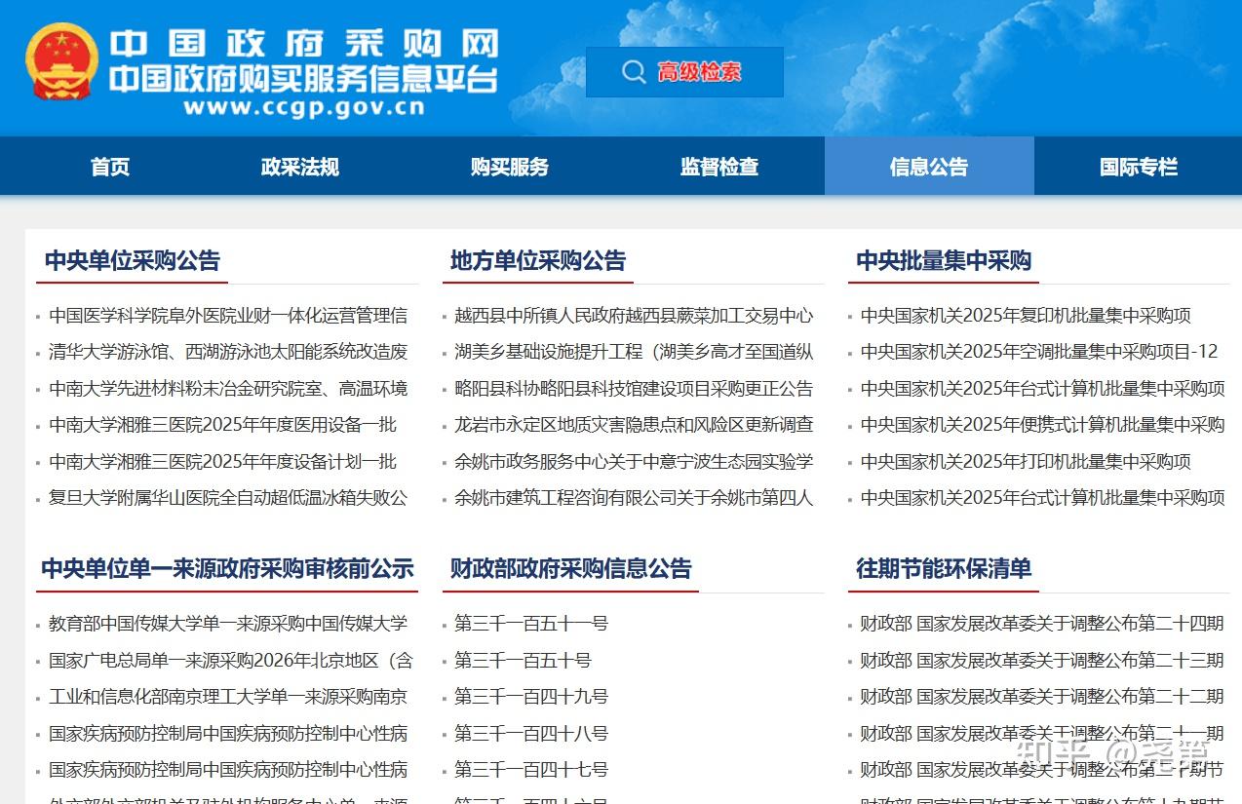Image resolution: width=1242 pixels, height=804 pixels.
Task: Open 监督检查 nav tab
Action: 719,167
